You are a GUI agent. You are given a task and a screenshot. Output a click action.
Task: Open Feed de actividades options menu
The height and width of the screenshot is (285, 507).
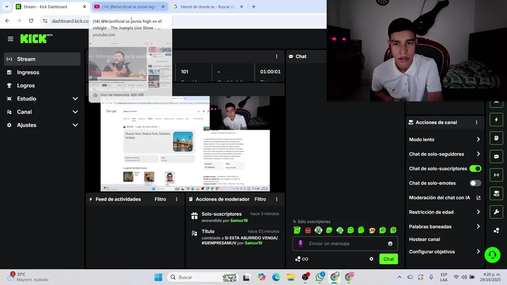click(x=177, y=199)
